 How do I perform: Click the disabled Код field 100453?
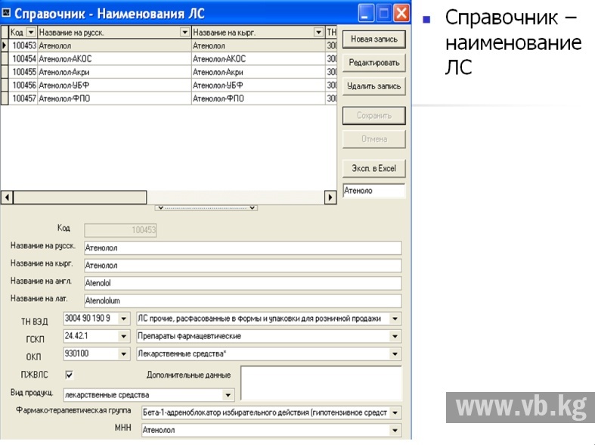120,230
